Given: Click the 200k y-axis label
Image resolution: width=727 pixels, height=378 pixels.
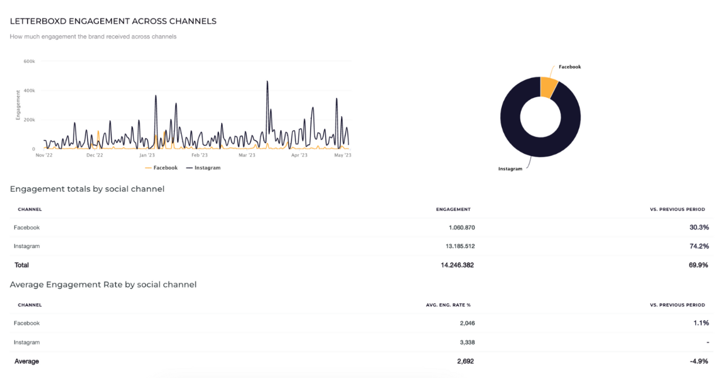Looking at the screenshot, I should point(30,120).
